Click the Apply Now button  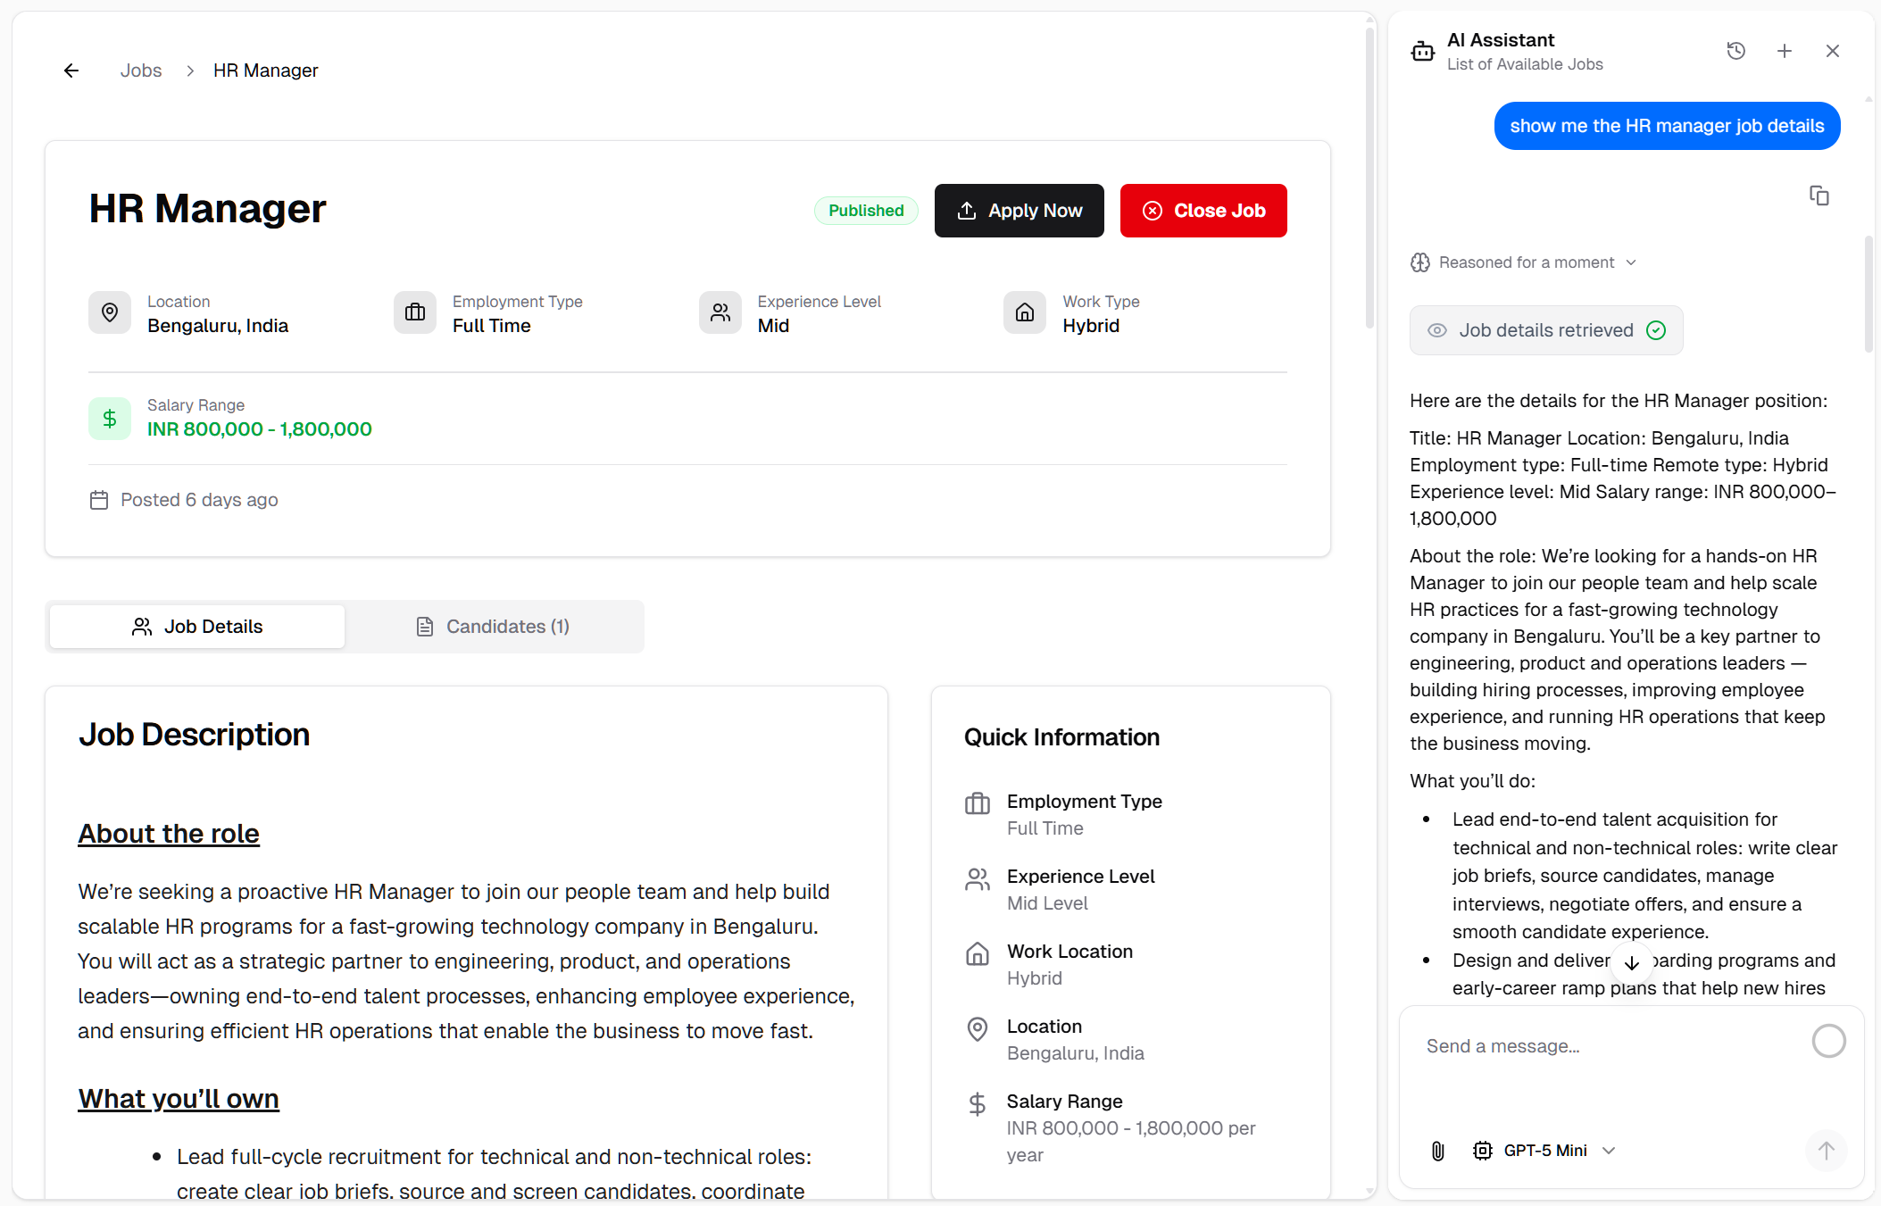pyautogui.click(x=1019, y=211)
